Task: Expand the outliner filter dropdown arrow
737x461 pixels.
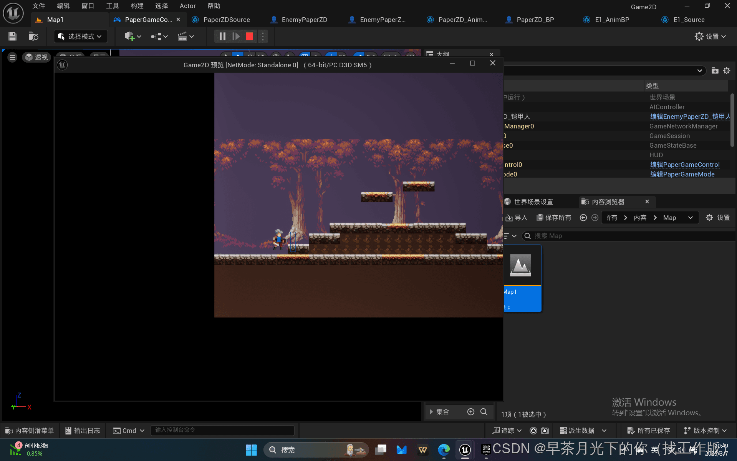Action: [x=699, y=71]
